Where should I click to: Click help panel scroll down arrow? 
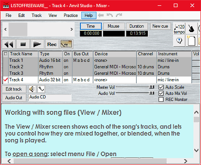(197, 150)
